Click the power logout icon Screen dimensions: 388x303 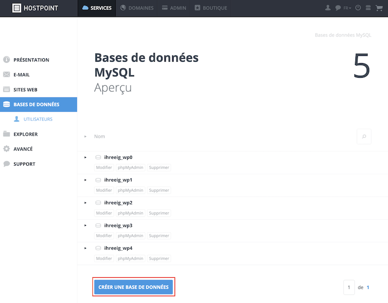pos(358,8)
